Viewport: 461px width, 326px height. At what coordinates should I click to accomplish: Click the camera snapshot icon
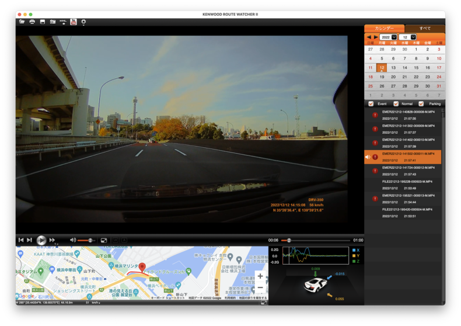click(53, 22)
